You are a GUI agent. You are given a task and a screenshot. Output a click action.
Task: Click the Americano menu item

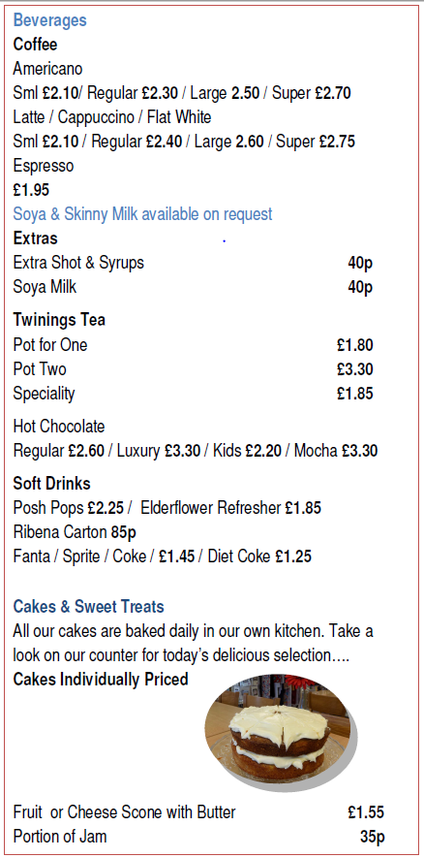click(47, 69)
